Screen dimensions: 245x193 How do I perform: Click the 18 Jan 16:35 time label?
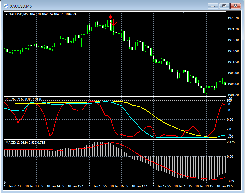tap(119, 186)
